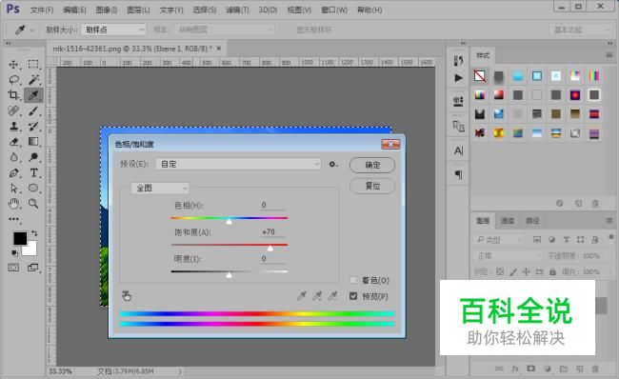Screen dimensions: 619x379
Task: Click the foreground color swatch
Action: (20, 238)
